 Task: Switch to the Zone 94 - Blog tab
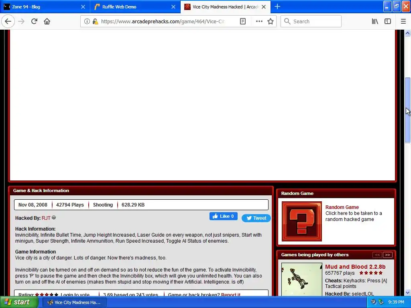(45, 7)
